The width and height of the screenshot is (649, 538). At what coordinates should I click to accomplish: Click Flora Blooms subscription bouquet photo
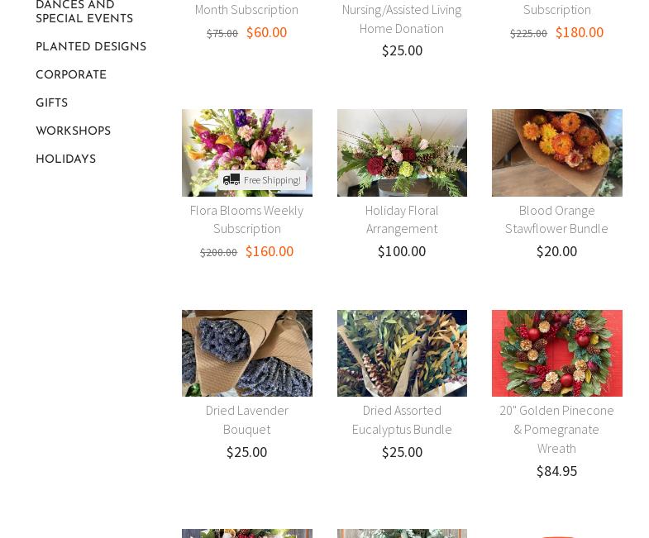tap(246, 140)
